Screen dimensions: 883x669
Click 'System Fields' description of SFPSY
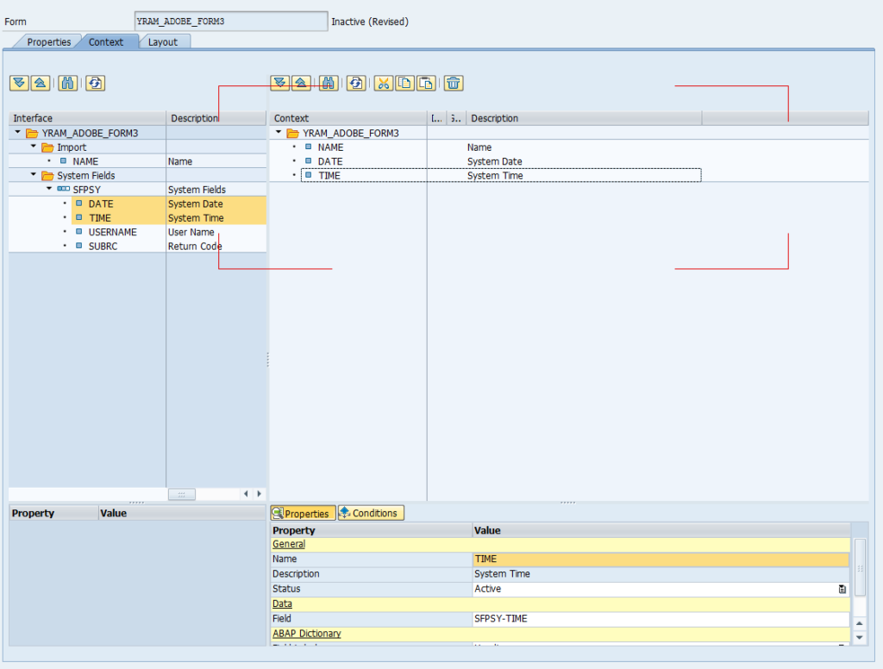[197, 190]
